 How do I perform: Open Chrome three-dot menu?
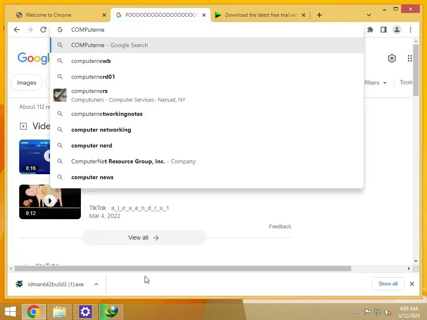[410, 30]
